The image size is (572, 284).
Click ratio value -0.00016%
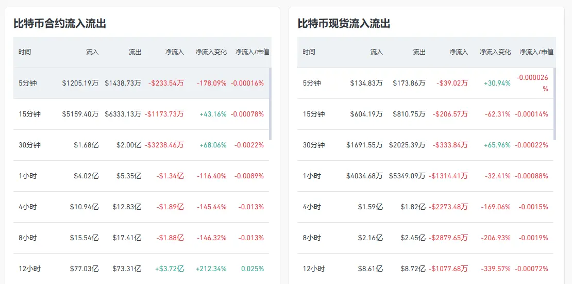coord(247,83)
